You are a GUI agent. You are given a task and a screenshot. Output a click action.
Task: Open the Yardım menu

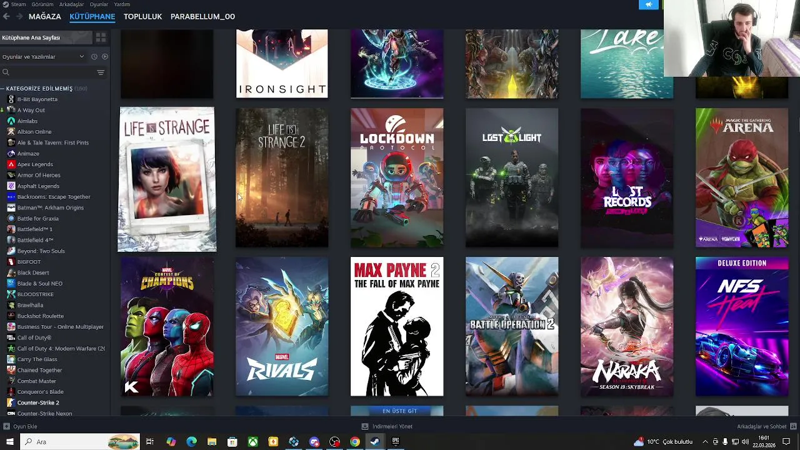(122, 4)
